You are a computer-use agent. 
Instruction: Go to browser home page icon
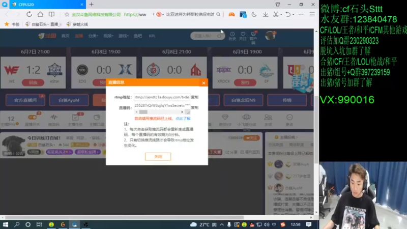(x=40, y=14)
